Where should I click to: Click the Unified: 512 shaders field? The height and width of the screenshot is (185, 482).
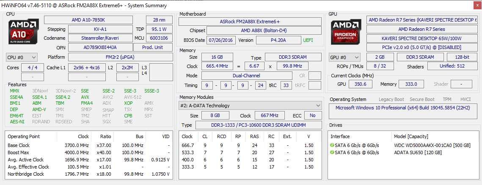click(452, 66)
